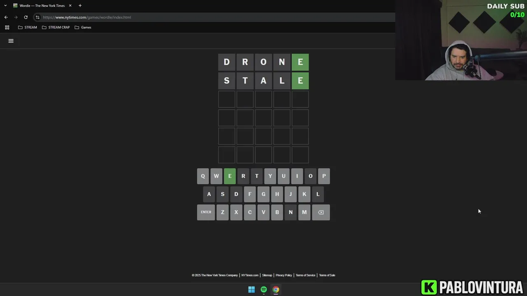Open Spotify from the taskbar

(263, 289)
